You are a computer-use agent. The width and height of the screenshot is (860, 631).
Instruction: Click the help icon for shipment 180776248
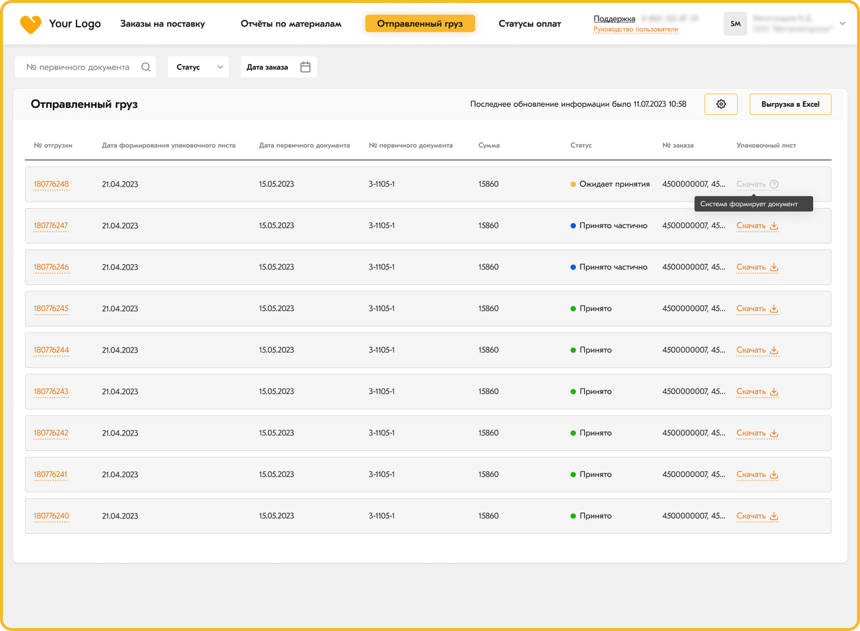pyautogui.click(x=774, y=184)
